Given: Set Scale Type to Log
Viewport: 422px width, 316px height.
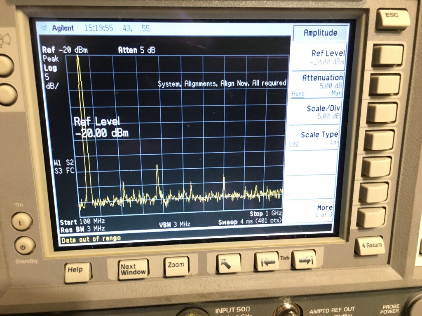Looking at the screenshot, I should point(293,143).
